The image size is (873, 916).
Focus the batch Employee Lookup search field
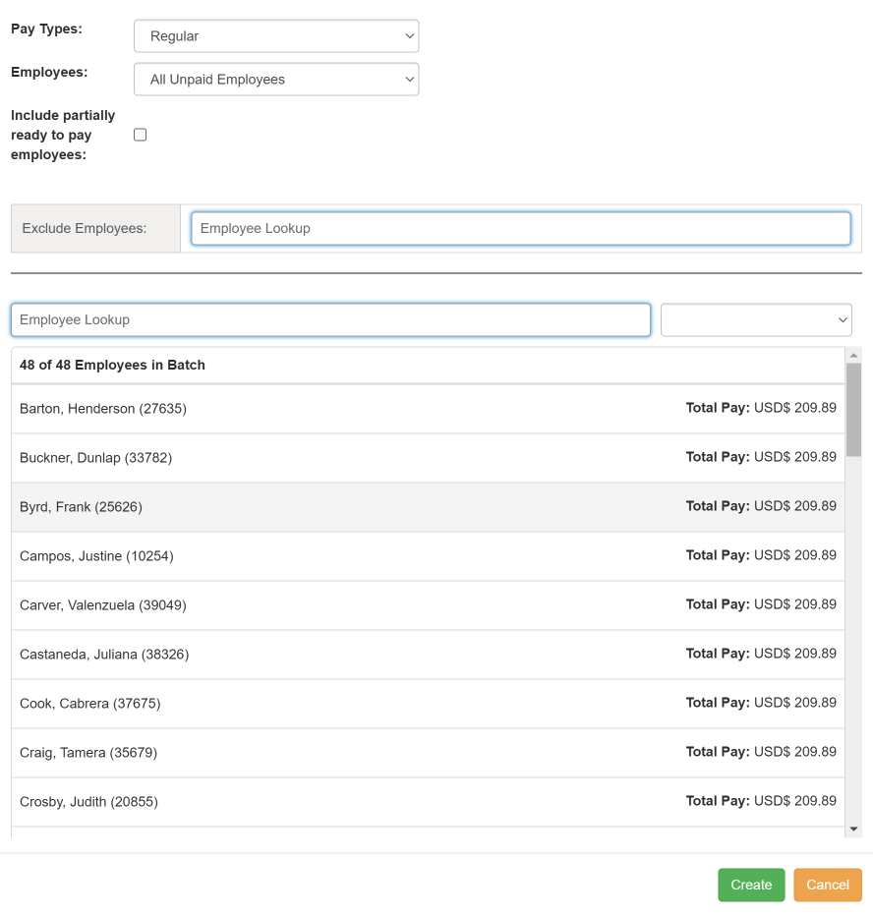tap(330, 319)
